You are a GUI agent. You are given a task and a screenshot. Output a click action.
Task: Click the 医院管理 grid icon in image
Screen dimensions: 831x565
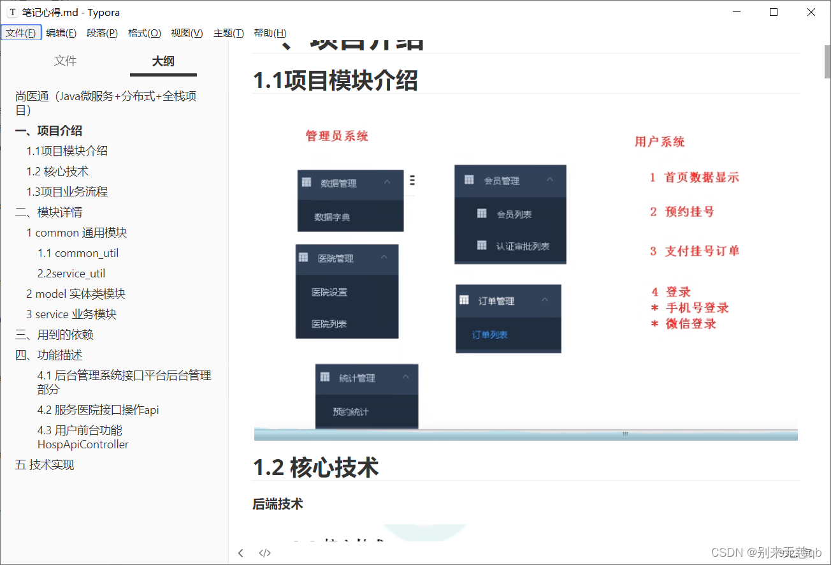tap(303, 257)
